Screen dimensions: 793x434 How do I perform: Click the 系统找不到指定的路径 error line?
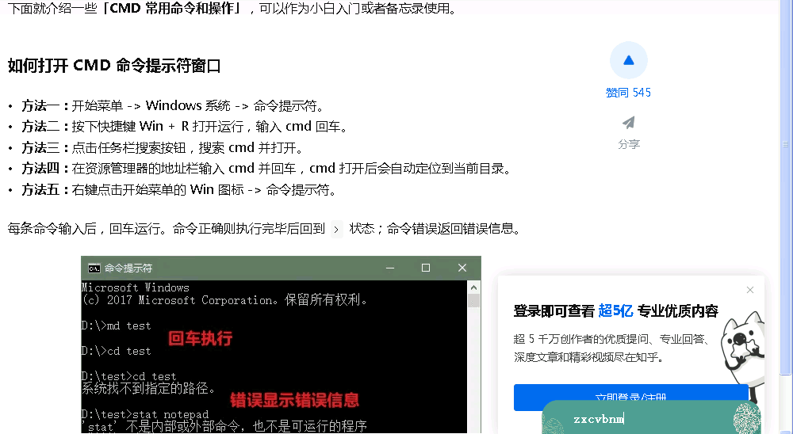click(148, 389)
